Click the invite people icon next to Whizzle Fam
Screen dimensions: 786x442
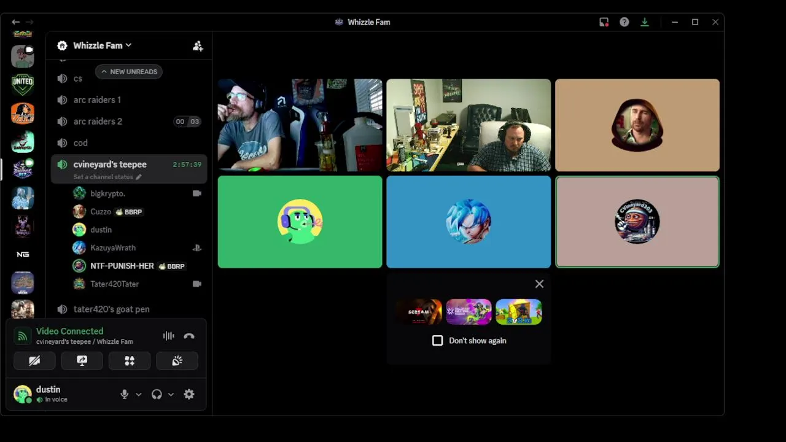coord(198,46)
